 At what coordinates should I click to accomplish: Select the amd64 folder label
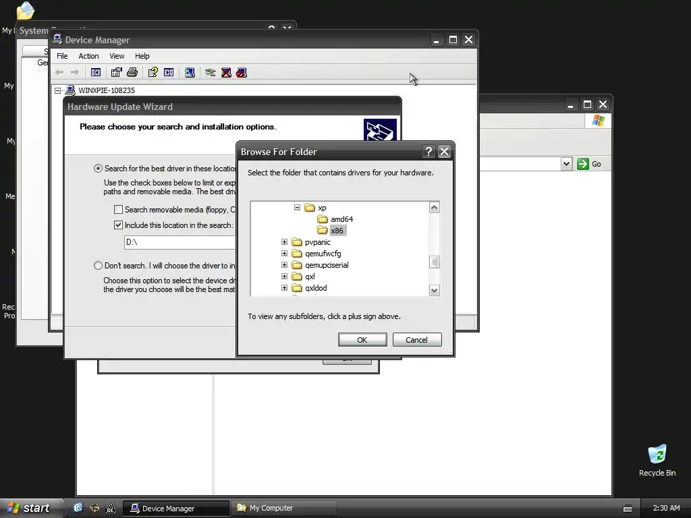click(341, 219)
